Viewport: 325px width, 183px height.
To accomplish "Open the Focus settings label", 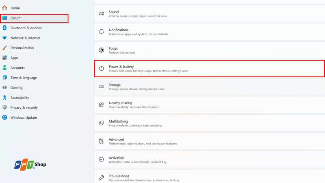I will [113, 48].
